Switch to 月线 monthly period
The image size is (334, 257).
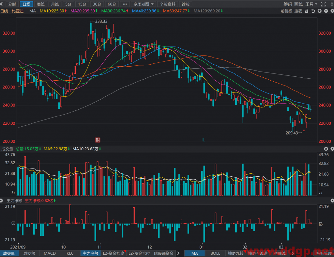click(55, 4)
